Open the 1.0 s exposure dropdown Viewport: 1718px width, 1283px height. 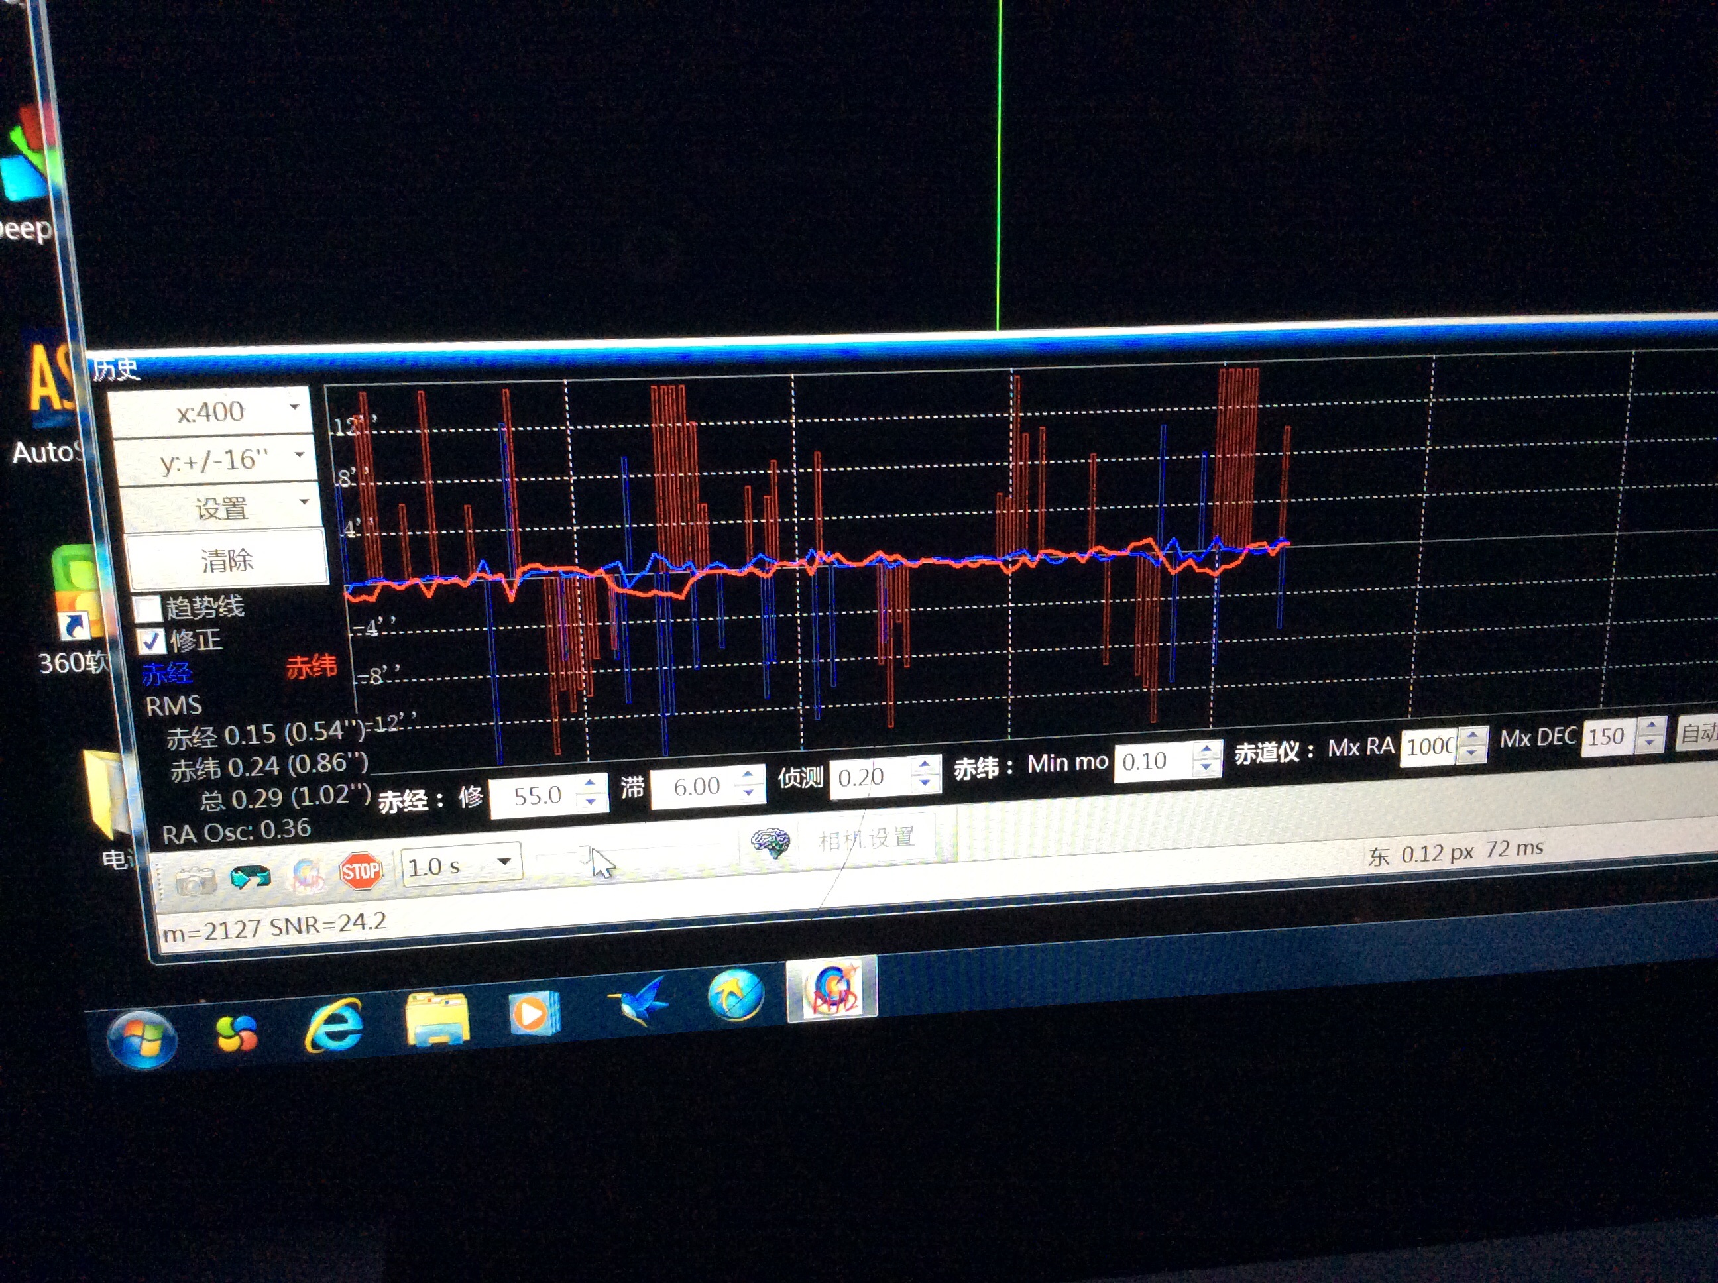[x=462, y=865]
